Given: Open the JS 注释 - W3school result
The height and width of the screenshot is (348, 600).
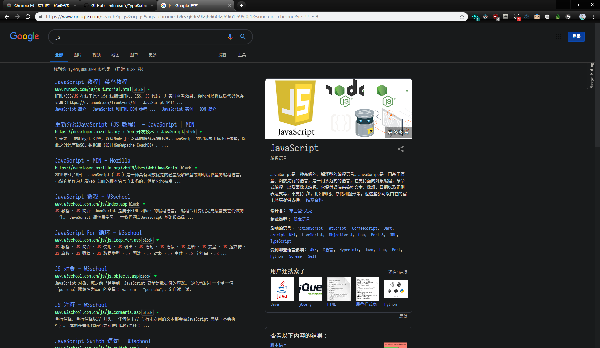Looking at the screenshot, I should pyautogui.click(x=81, y=305).
